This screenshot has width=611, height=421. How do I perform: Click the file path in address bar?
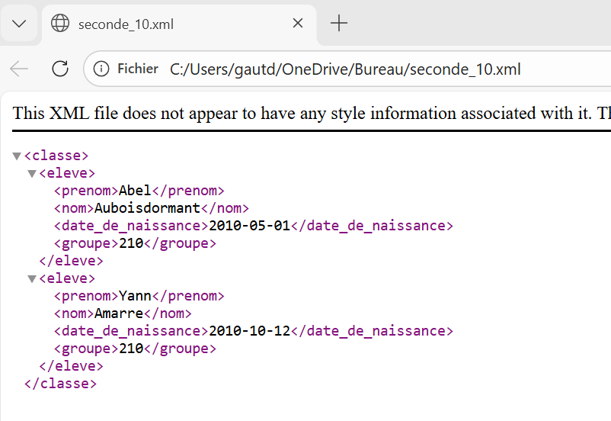[x=345, y=69]
